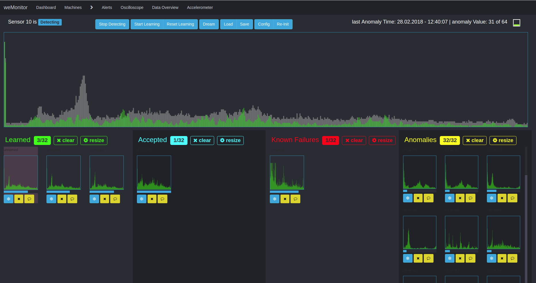Viewport: 536px width, 283px height.
Task: Open the Config settings
Action: point(264,24)
